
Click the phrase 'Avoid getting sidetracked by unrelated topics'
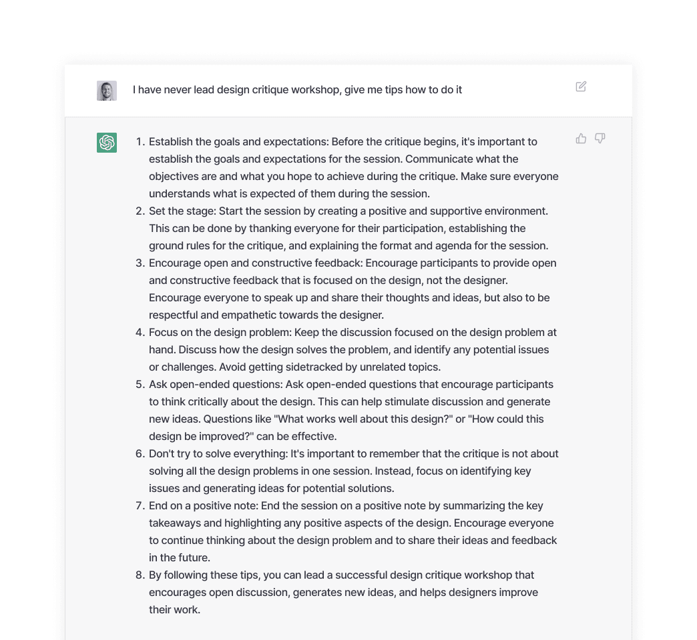[330, 367]
